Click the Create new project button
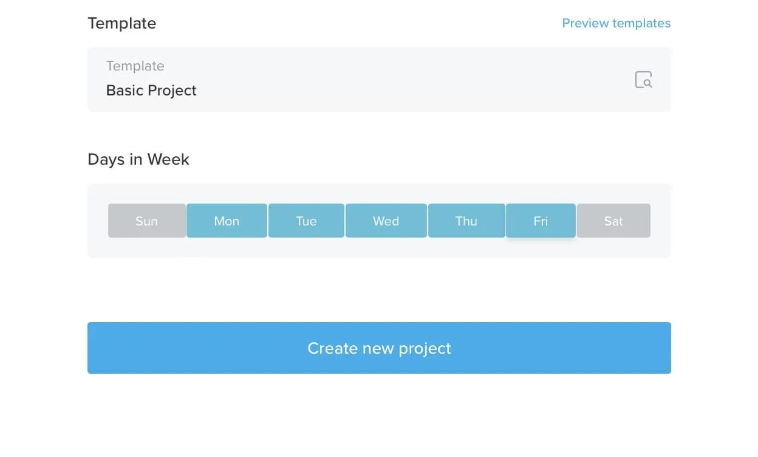 pyautogui.click(x=379, y=348)
